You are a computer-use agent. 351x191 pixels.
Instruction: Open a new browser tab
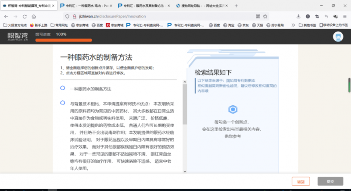[x=236, y=6]
